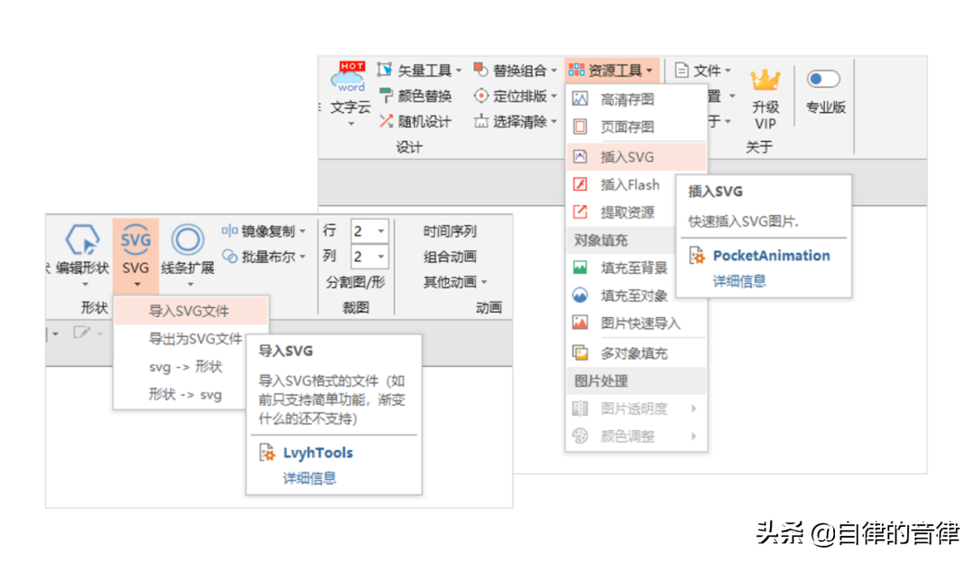Choose 插入Flash menu entry
Viewport: 976px width, 562px height.
623,185
